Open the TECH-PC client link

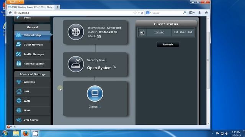click(x=159, y=32)
